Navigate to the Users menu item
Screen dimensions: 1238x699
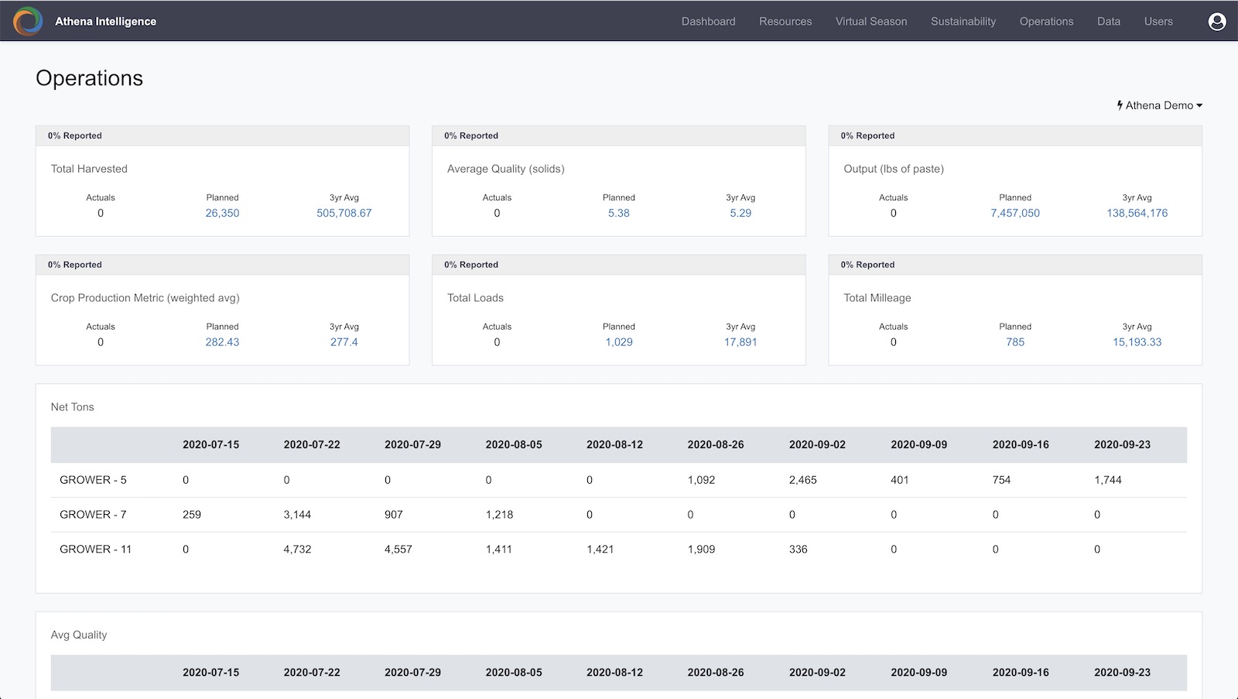[1158, 22]
